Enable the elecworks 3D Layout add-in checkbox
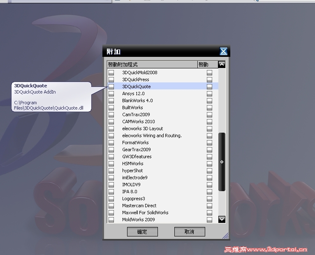The image size is (315, 255). (x=111, y=129)
